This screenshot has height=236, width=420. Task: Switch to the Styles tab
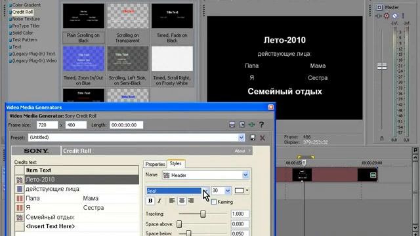(176, 163)
